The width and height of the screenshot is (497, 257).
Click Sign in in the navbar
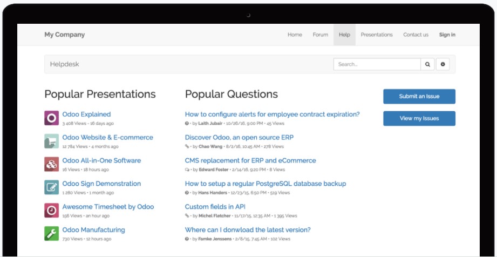(447, 35)
